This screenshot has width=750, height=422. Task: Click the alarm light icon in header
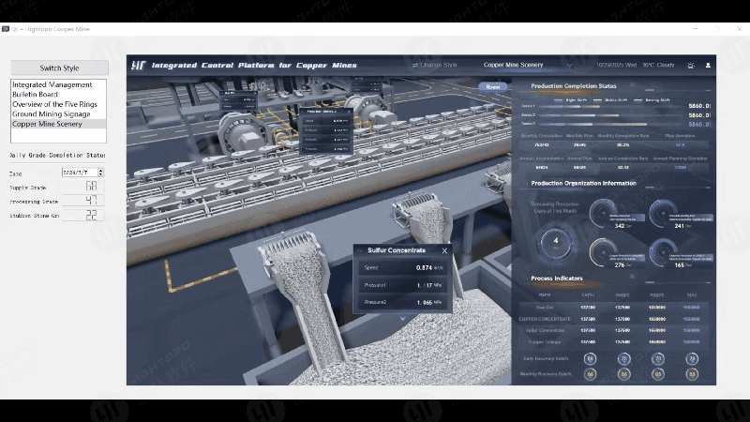pos(690,65)
